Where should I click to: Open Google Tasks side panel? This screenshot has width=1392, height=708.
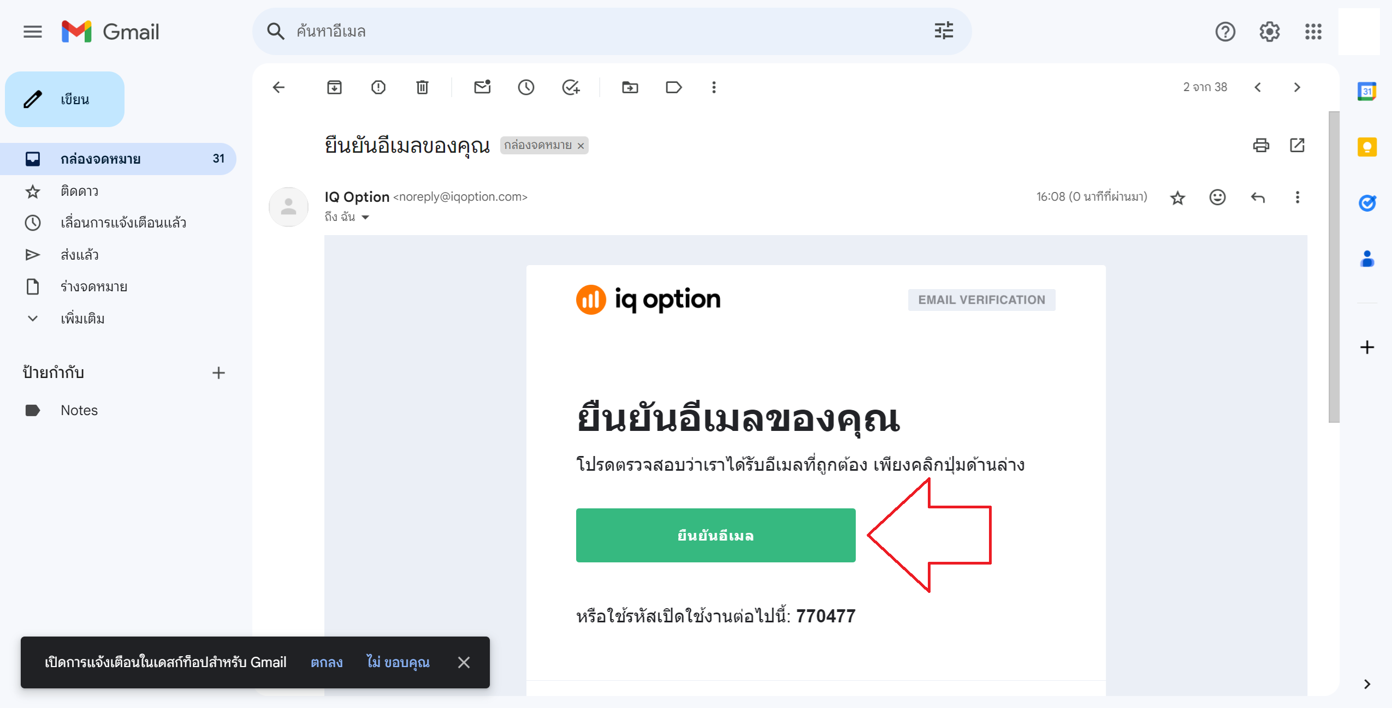1367,203
